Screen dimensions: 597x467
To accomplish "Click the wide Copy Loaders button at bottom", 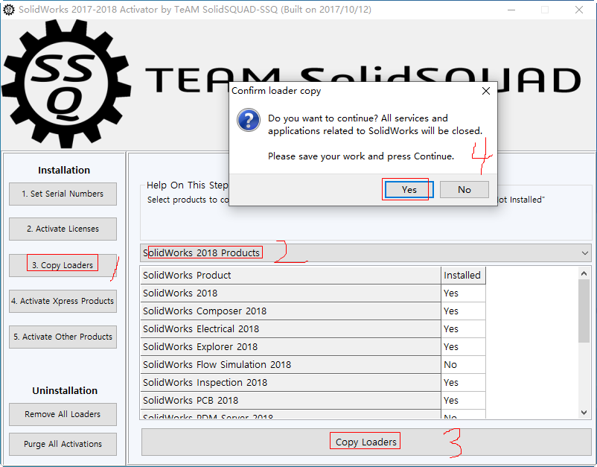I will click(x=366, y=442).
